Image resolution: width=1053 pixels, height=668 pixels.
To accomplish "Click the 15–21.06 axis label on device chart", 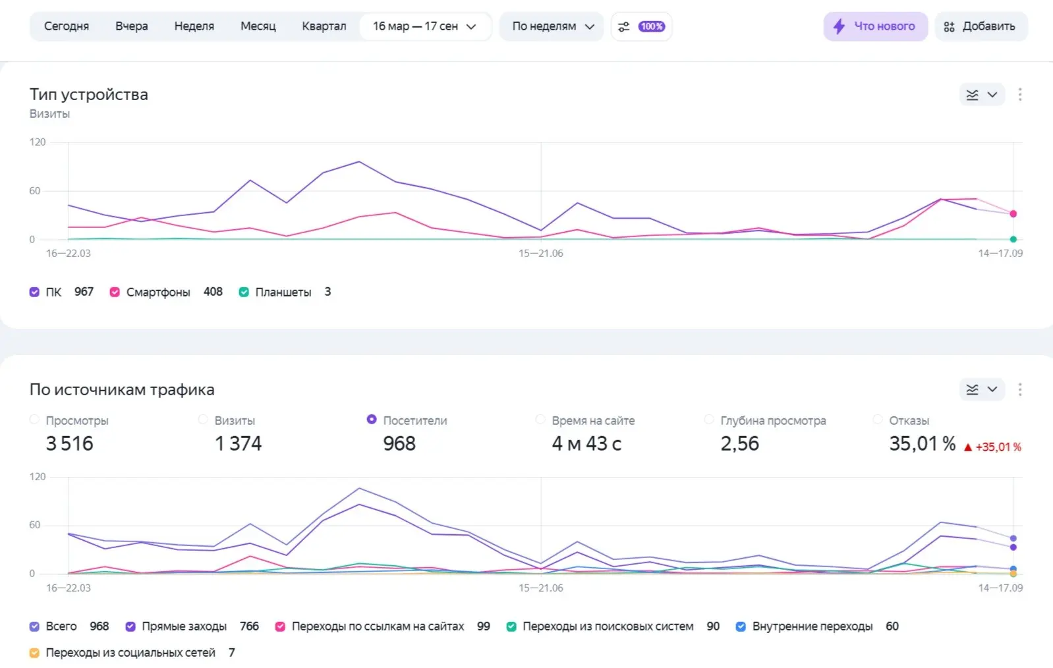I will click(x=541, y=254).
